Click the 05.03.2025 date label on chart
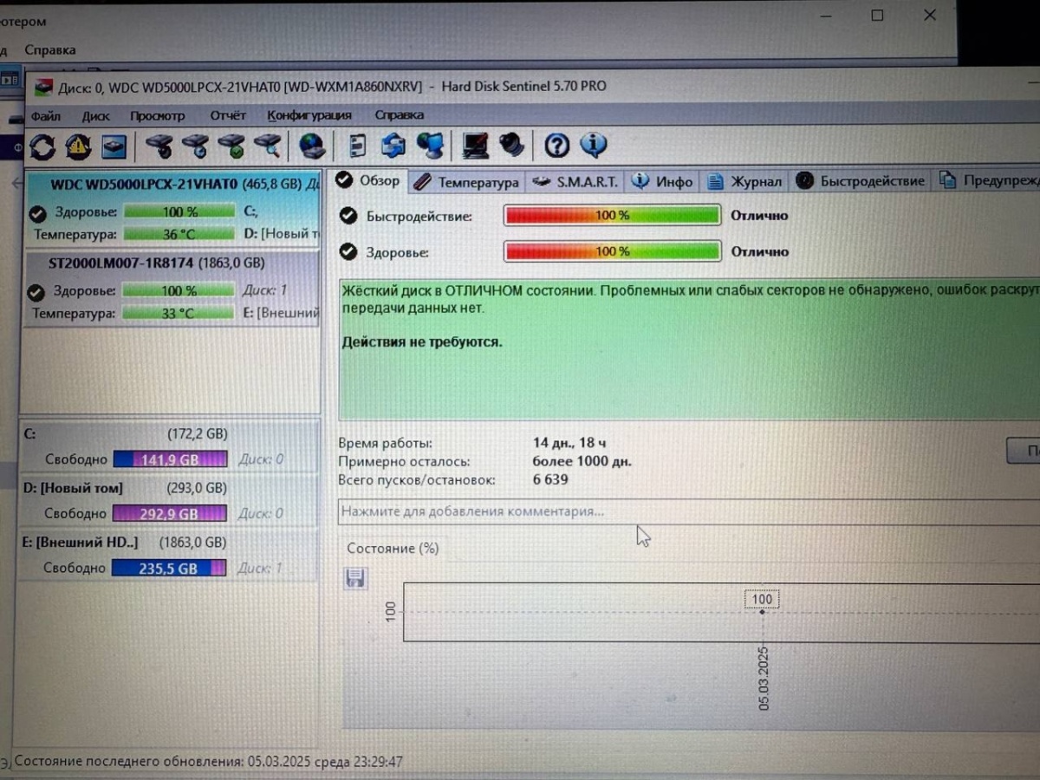 click(x=764, y=679)
